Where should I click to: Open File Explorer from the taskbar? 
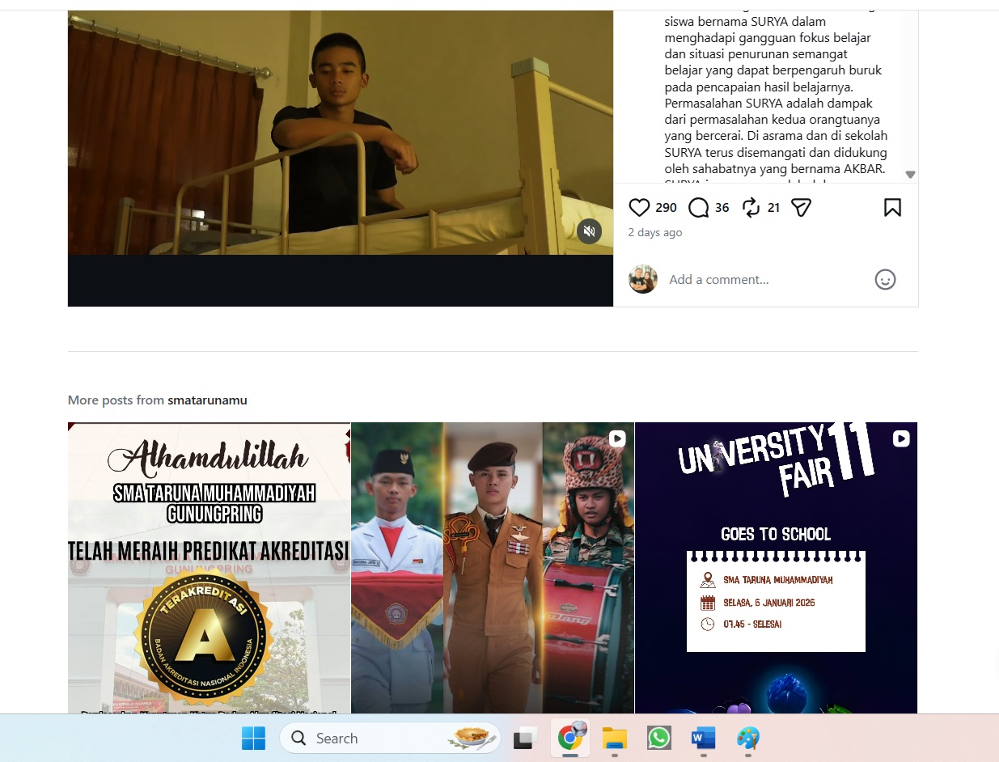[x=615, y=738]
